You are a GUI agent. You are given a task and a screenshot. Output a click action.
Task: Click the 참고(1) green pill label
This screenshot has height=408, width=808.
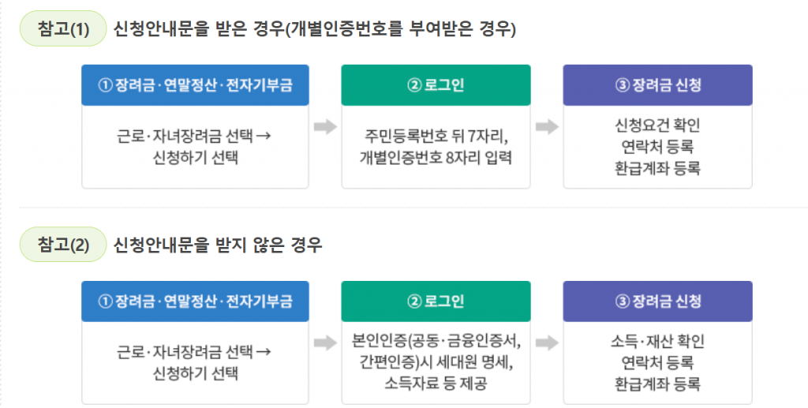click(x=63, y=28)
